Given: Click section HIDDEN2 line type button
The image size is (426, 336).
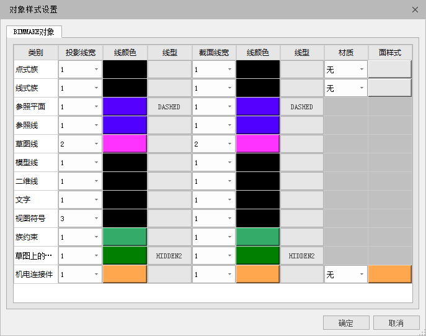Looking at the screenshot, I should pos(302,256).
